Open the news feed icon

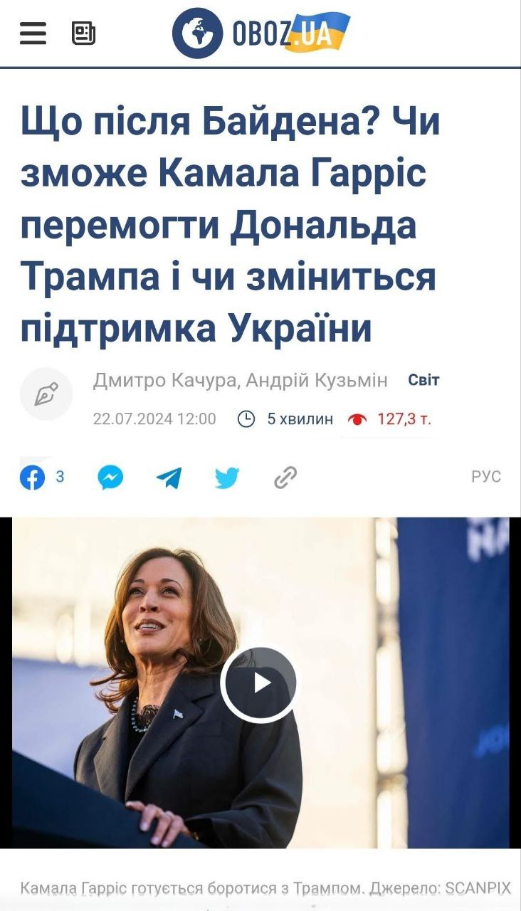click(83, 33)
